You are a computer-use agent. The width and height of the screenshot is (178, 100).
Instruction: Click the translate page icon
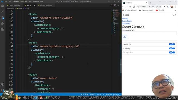pos(150,7)
